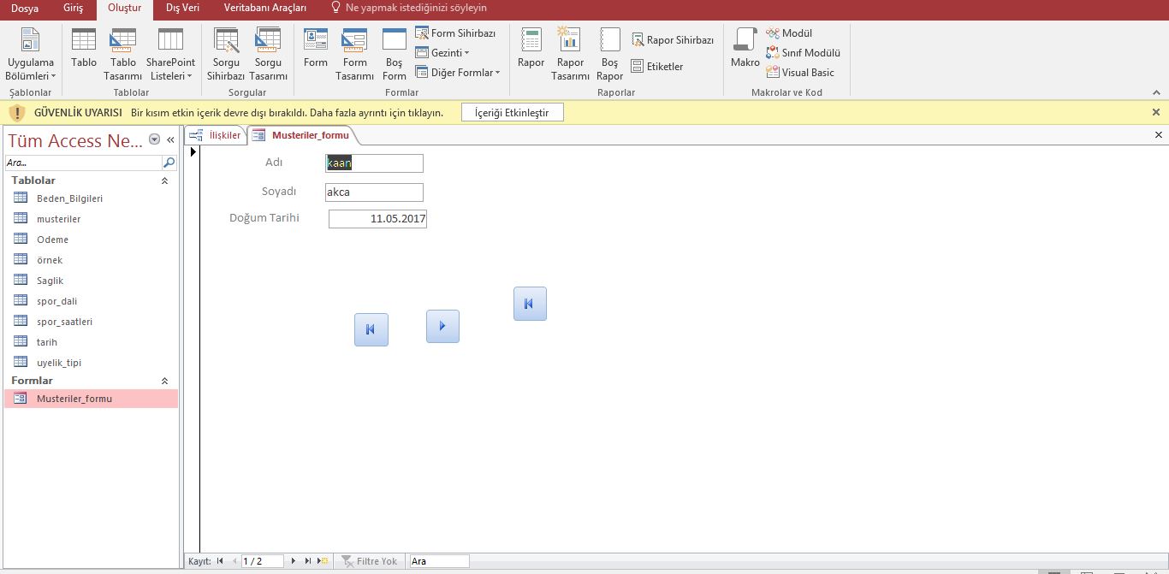1169x574 pixels.
Task: Collapse the Formlar group in navigation pane
Action: point(165,381)
